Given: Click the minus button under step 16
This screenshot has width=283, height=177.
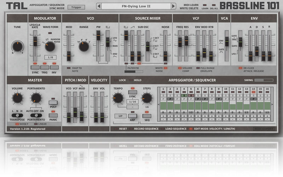Looking at the screenshot, I should click(267, 119).
